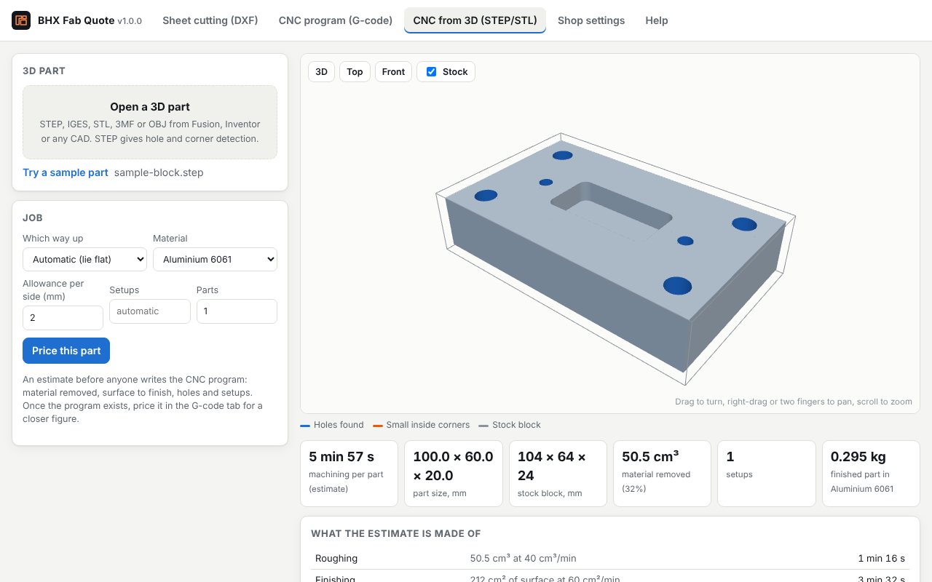Open the Which way up dropdown

[84, 259]
